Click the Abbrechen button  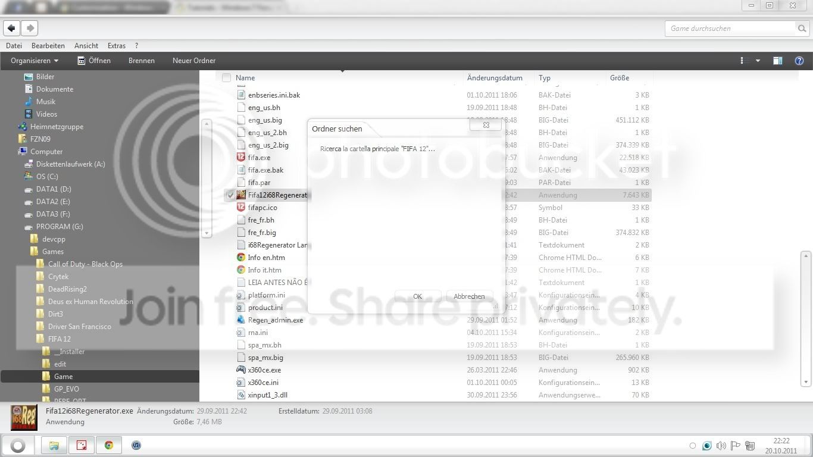pyautogui.click(x=469, y=296)
